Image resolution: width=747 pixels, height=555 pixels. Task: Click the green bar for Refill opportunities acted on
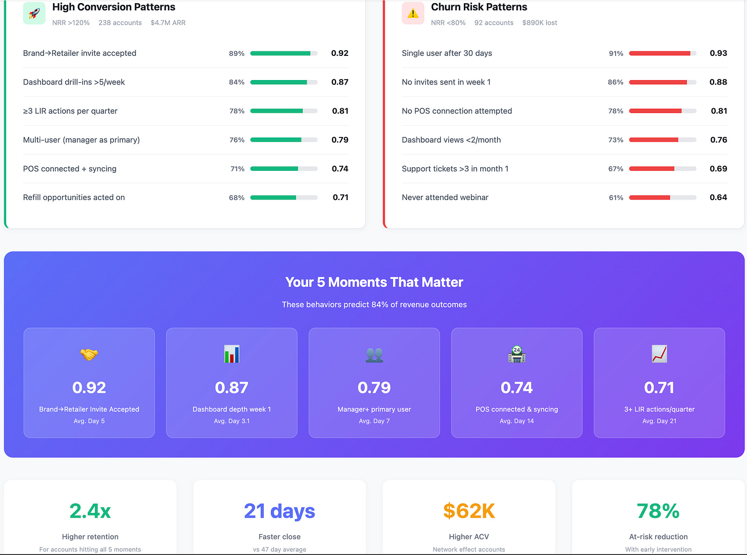[x=284, y=197]
